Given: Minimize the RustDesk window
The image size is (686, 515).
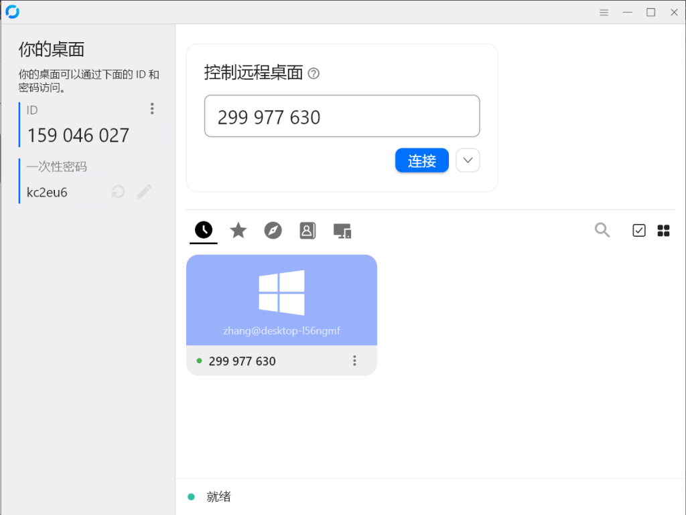Looking at the screenshot, I should 627,12.
